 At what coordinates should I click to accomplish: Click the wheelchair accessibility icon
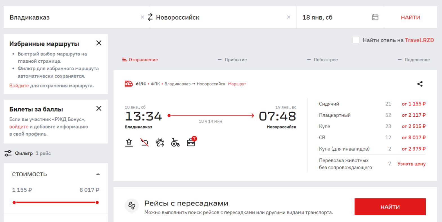[x=175, y=143]
